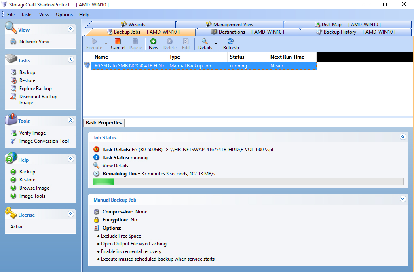Screen dimensions: 414x272
Task: Click the Edit job toolbar icon
Action: click(186, 41)
